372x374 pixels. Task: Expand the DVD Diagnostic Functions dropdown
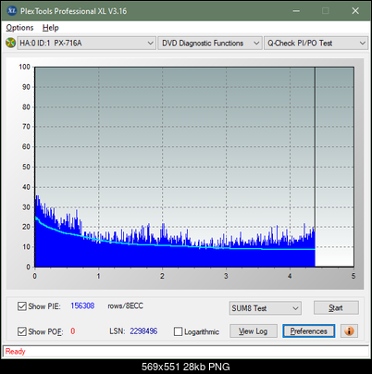[x=210, y=44]
